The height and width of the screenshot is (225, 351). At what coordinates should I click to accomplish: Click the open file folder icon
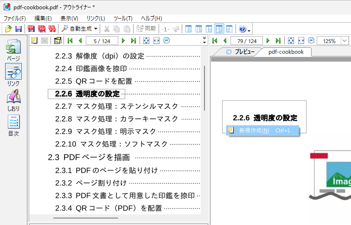8,29
